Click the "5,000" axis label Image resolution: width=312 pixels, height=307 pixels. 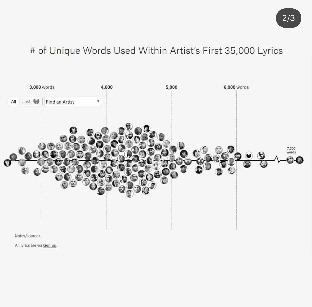[171, 87]
